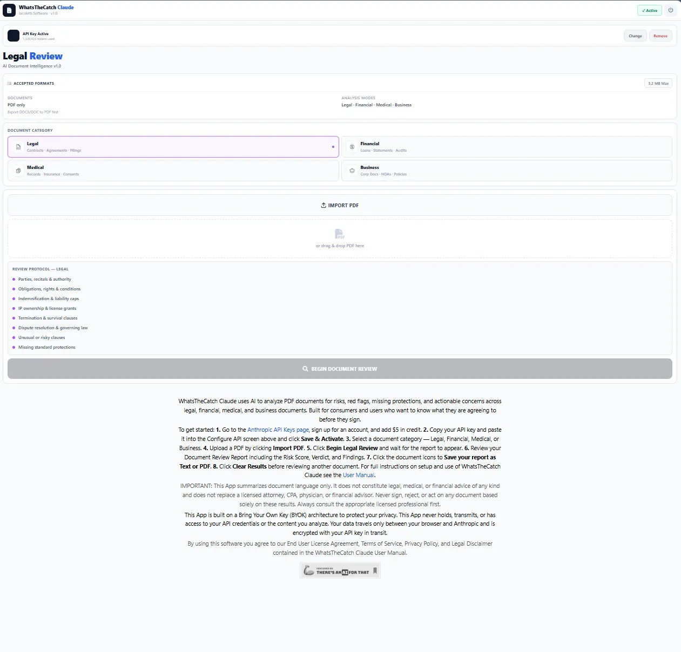Screen dimensions: 681x652
Task: Click the Legal category document icon
Action: point(18,147)
